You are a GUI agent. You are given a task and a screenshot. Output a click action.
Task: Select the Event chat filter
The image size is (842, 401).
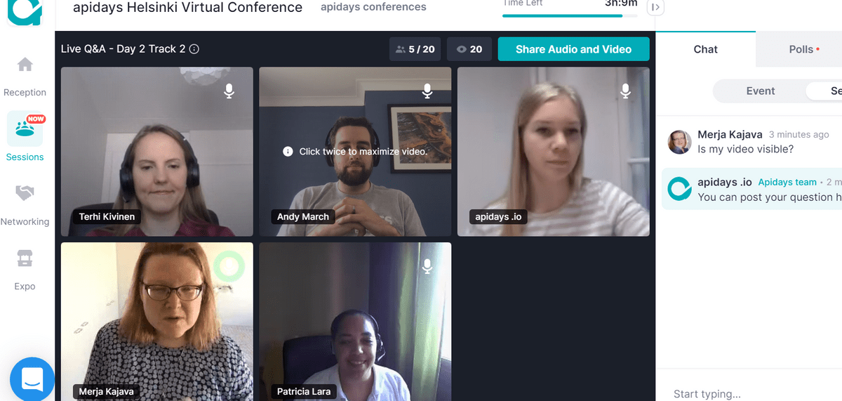pos(760,91)
